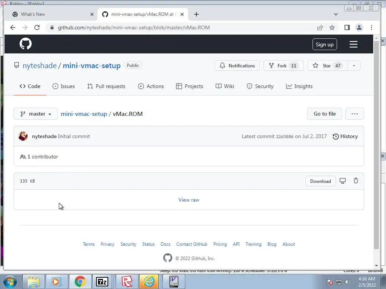
Task: Click the page vertical scrollbar
Action: pyautogui.click(x=376, y=145)
